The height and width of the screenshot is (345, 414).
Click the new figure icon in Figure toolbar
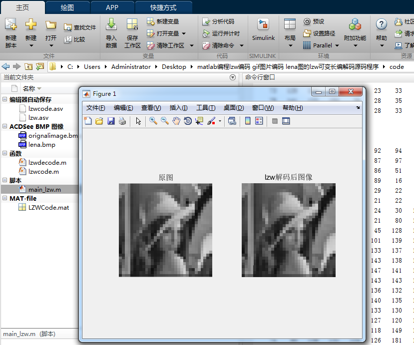pyautogui.click(x=88, y=121)
